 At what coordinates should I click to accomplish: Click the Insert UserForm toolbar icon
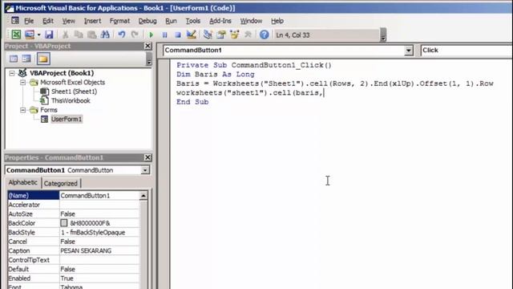pyautogui.click(x=30, y=35)
